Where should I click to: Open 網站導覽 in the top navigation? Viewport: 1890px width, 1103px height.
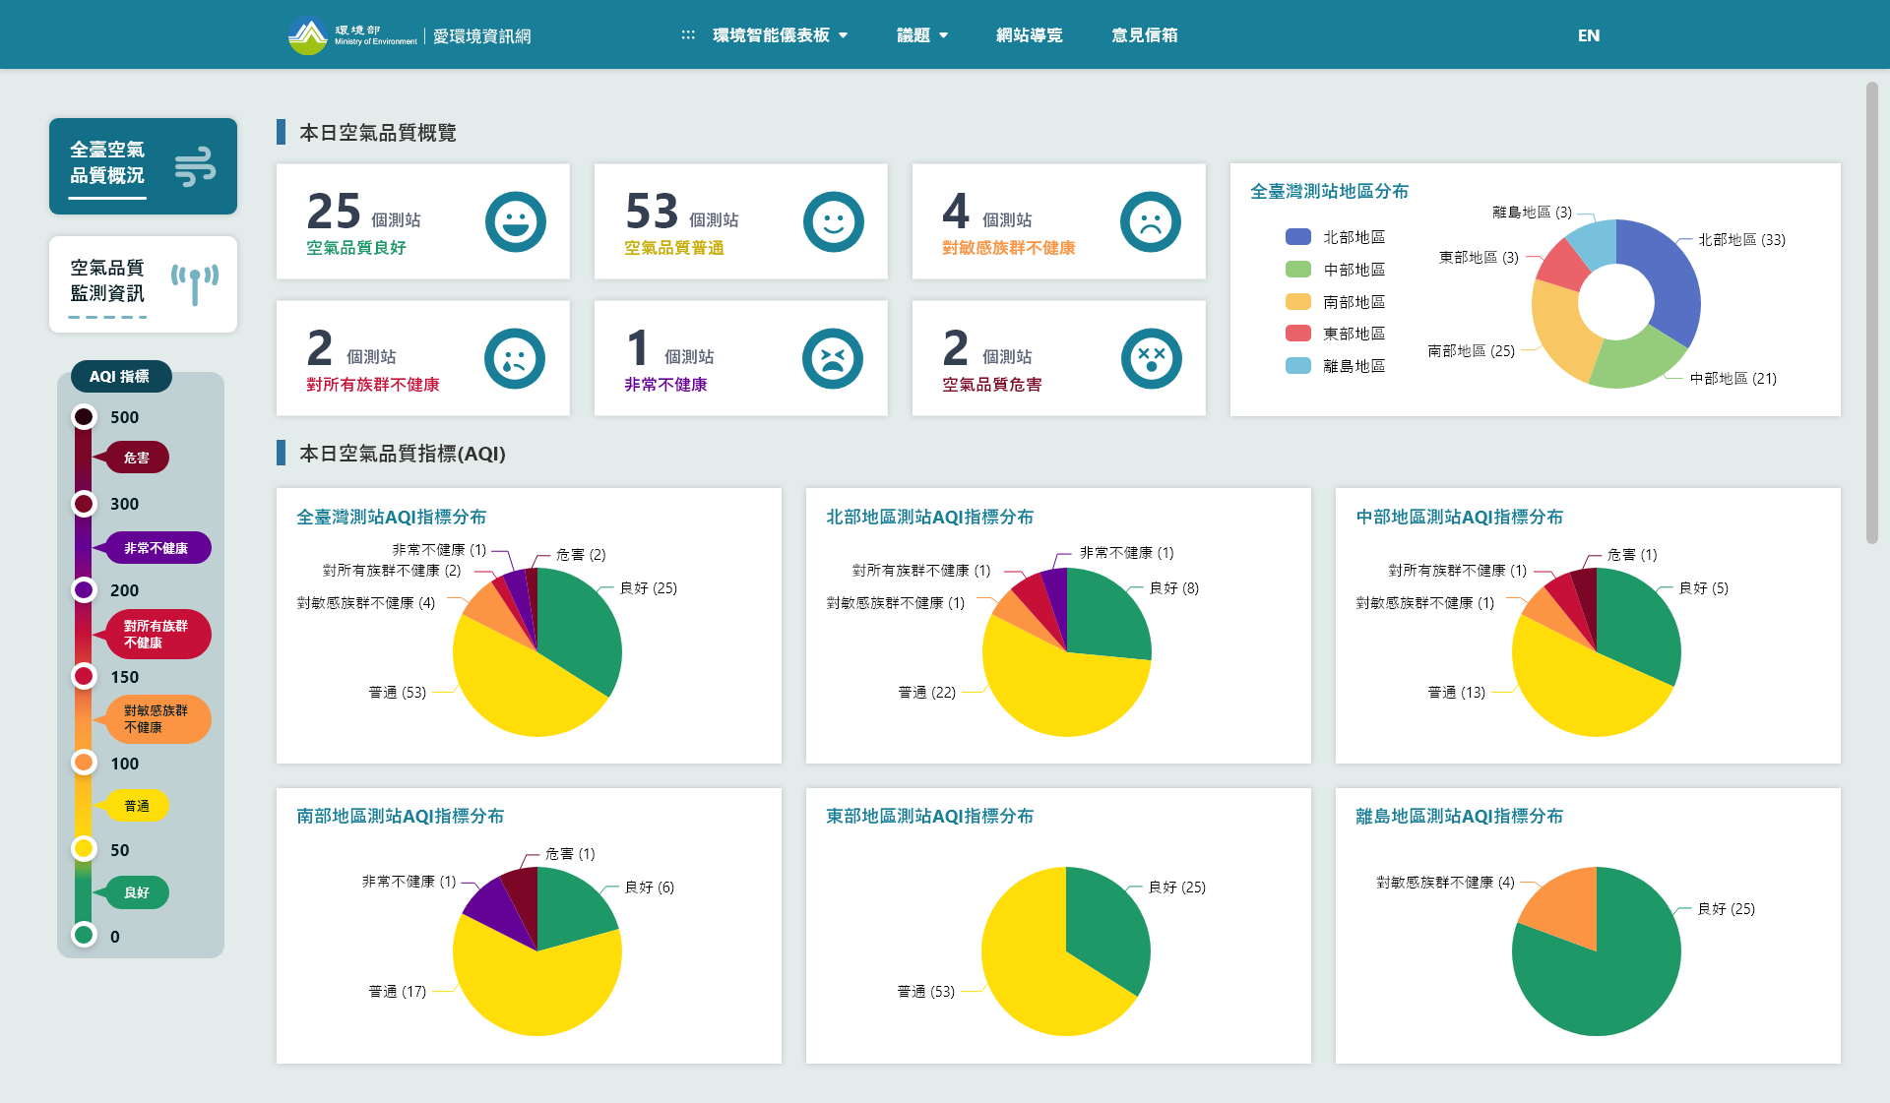[x=1029, y=35]
